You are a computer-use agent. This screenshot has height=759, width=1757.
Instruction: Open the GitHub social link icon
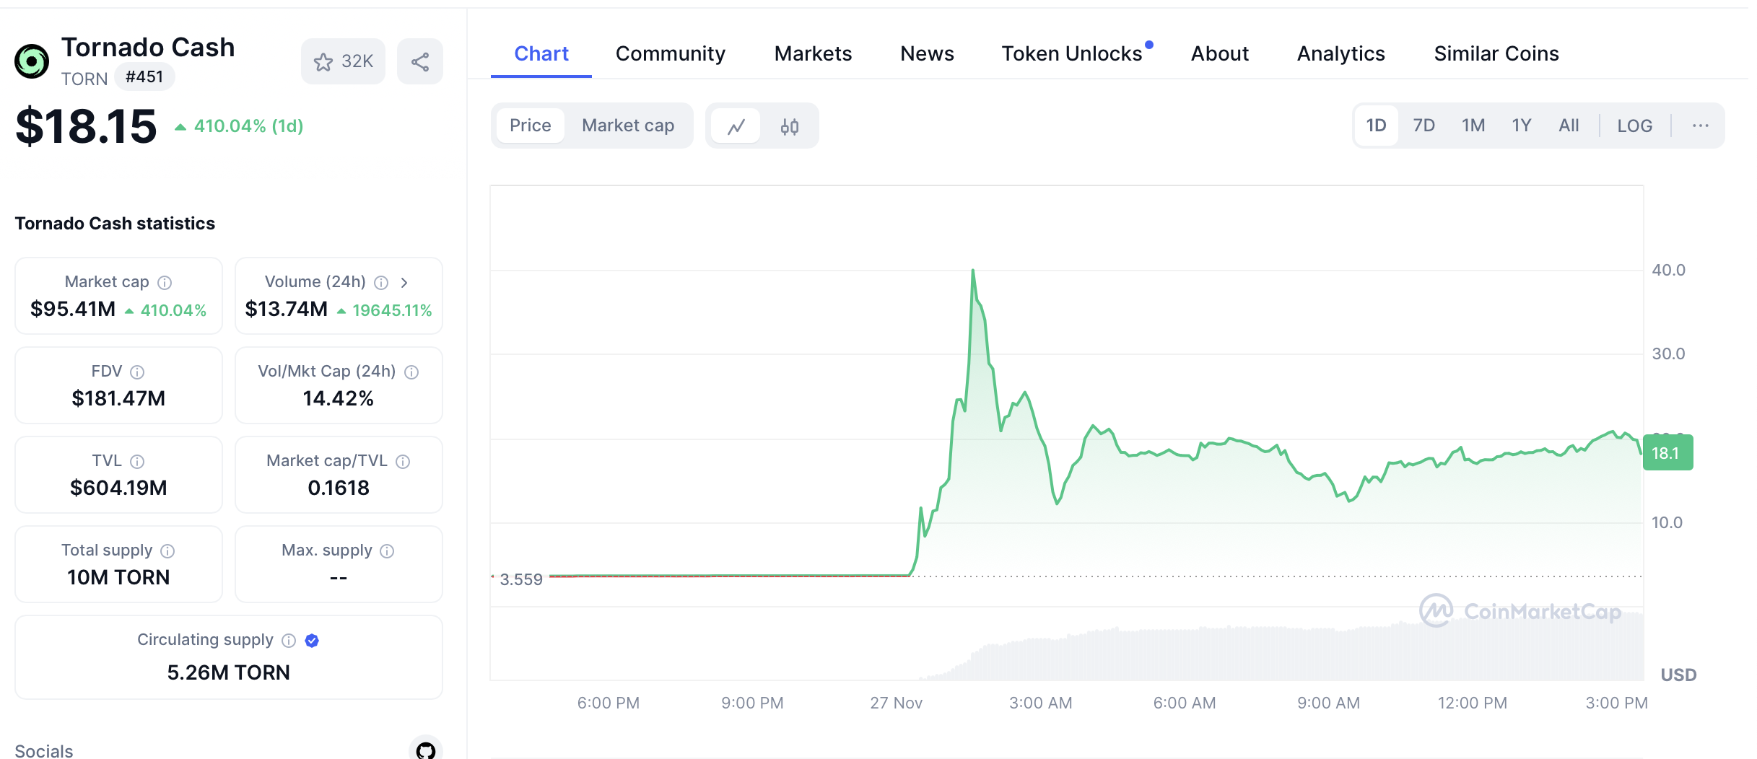click(426, 750)
